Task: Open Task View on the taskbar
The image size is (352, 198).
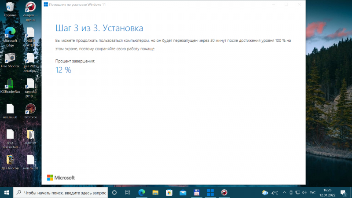Action: pyautogui.click(x=128, y=193)
